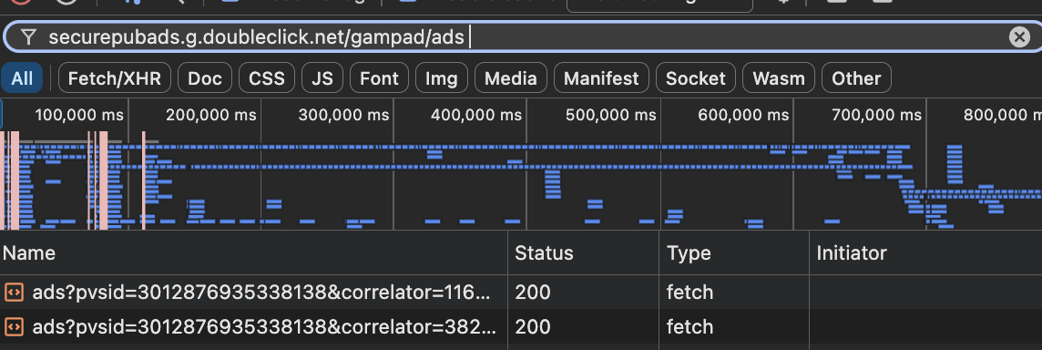This screenshot has height=350, width=1042.
Task: Filter by Font requests
Action: (x=380, y=78)
